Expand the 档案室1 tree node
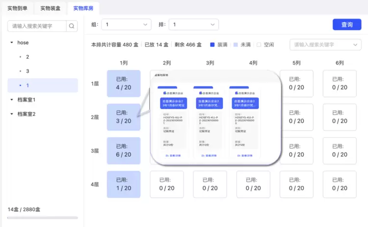This screenshot has height=227, width=368. pyautogui.click(x=11, y=100)
